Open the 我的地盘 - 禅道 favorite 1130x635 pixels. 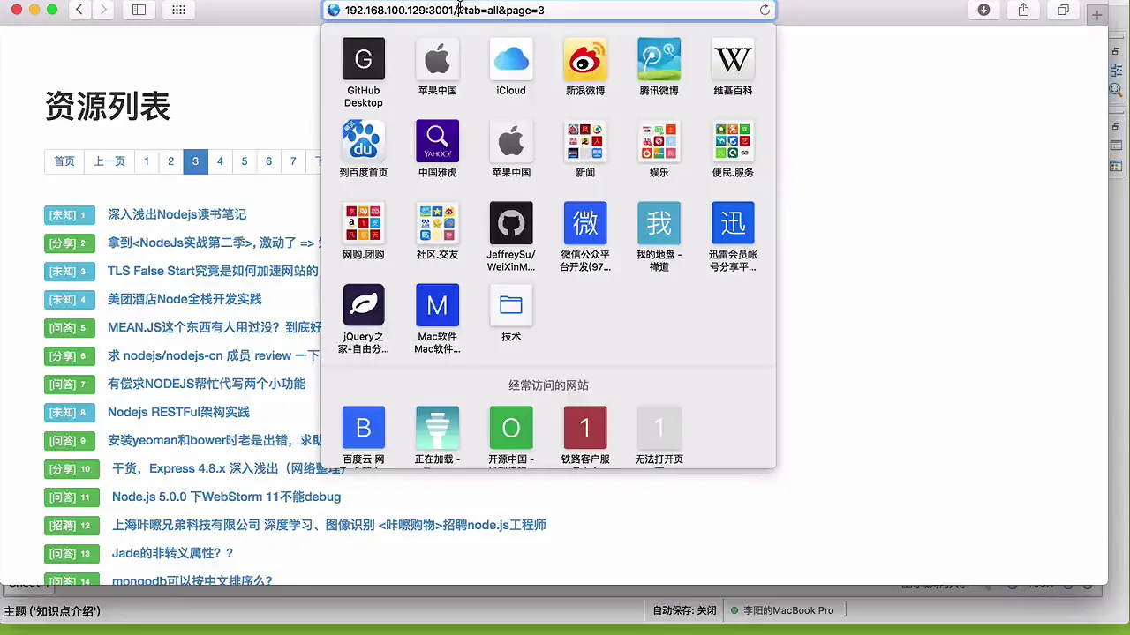(659, 223)
